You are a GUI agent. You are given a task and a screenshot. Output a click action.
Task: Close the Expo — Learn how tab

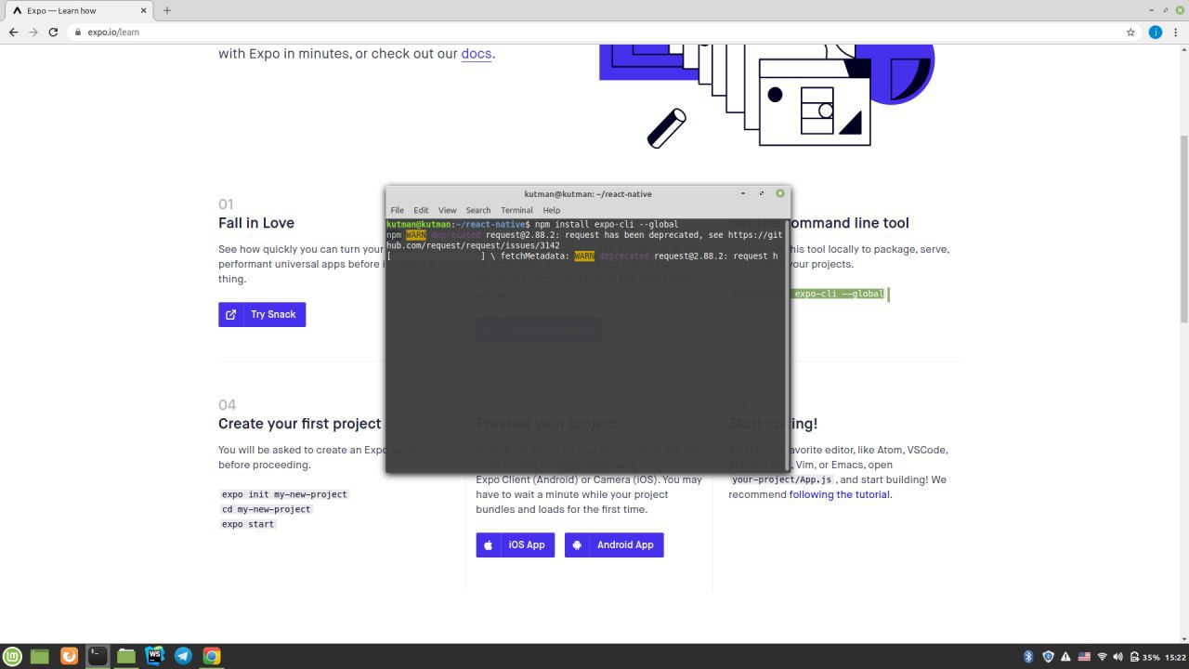[x=144, y=10]
